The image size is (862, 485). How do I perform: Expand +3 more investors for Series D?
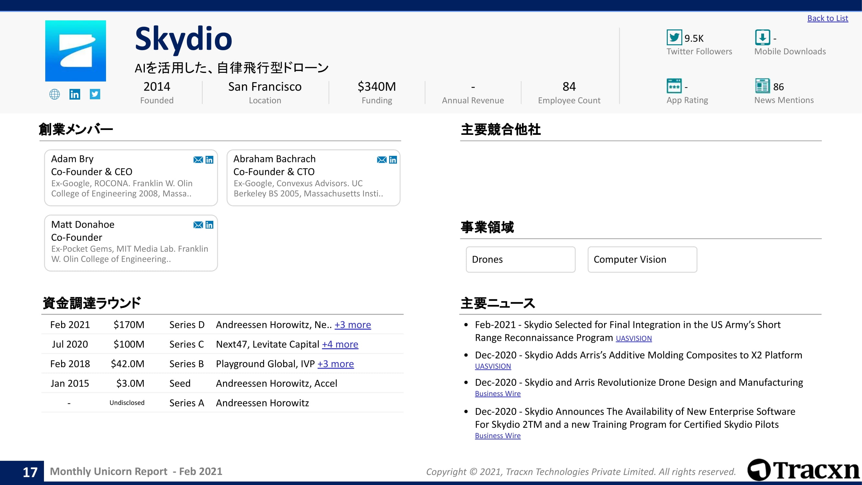point(353,325)
